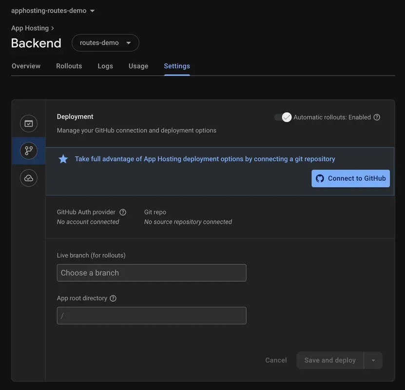Click the Cancel button
The height and width of the screenshot is (390, 405).
[276, 360]
